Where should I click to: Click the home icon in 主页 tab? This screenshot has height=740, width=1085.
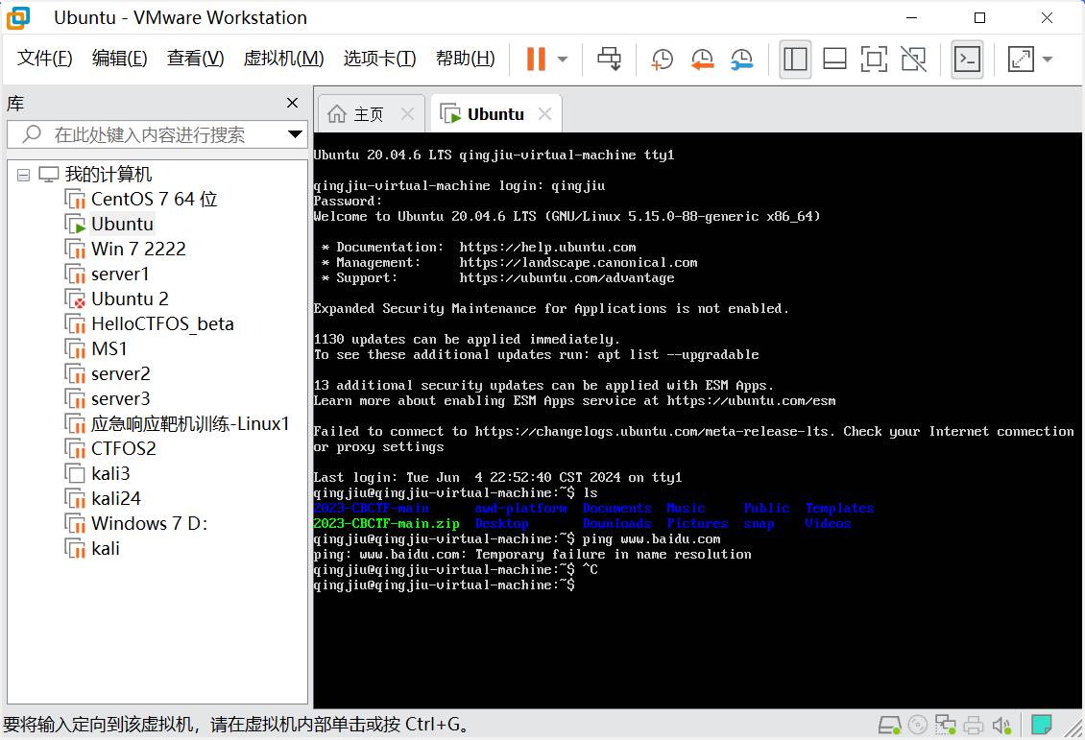(x=337, y=113)
